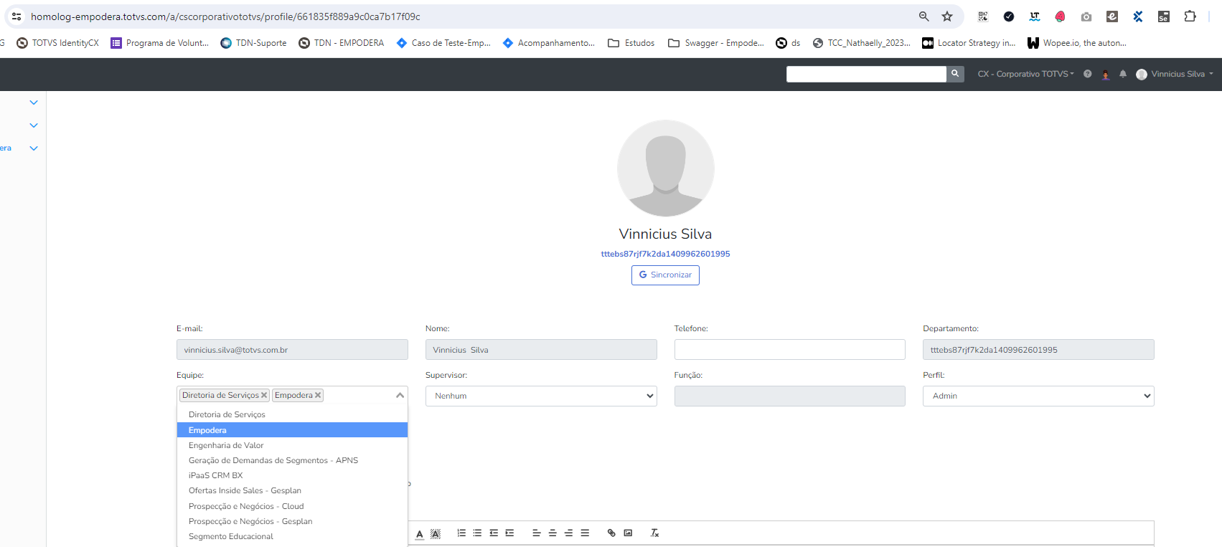The width and height of the screenshot is (1222, 547).
Task: Click the Sincronizar button
Action: click(665, 275)
